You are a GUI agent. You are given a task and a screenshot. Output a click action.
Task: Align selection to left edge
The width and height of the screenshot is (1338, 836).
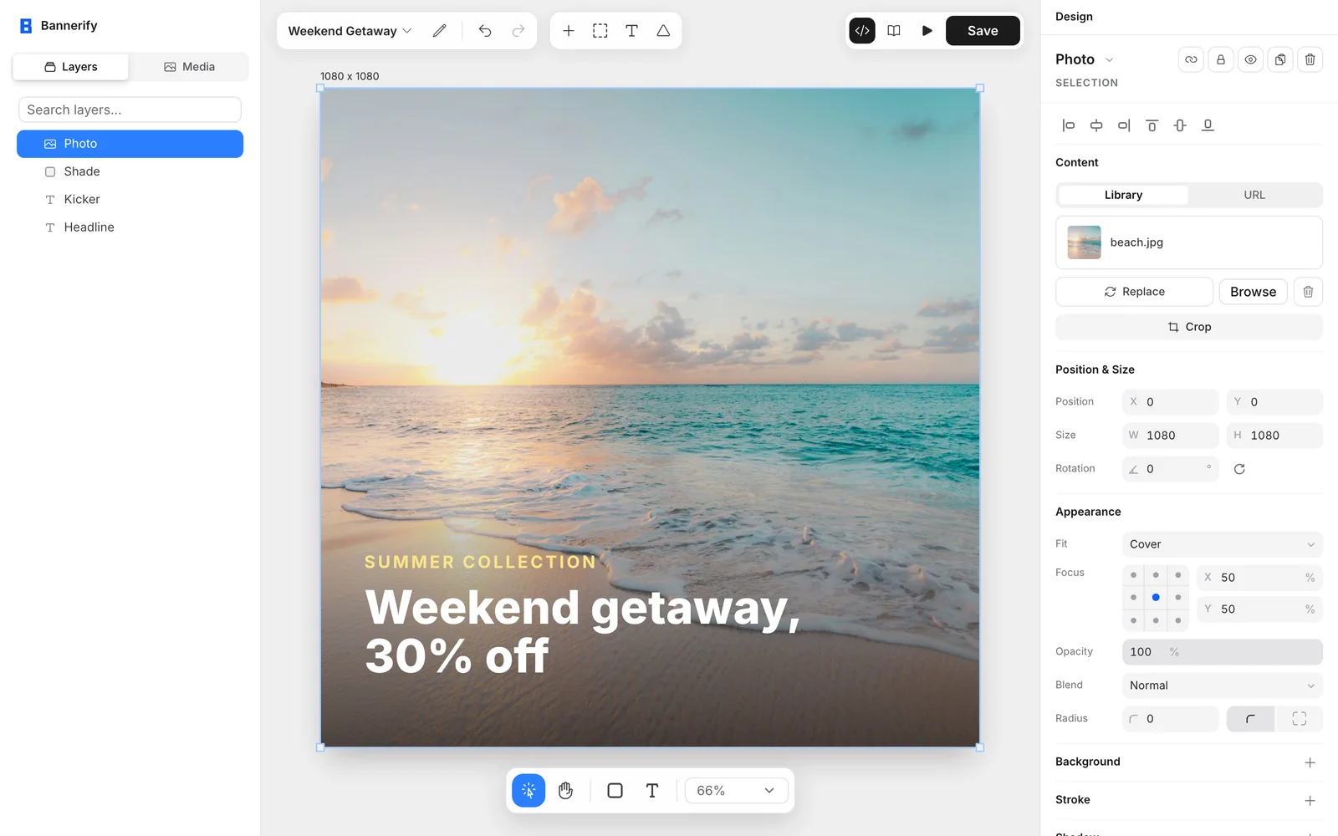[1068, 125]
